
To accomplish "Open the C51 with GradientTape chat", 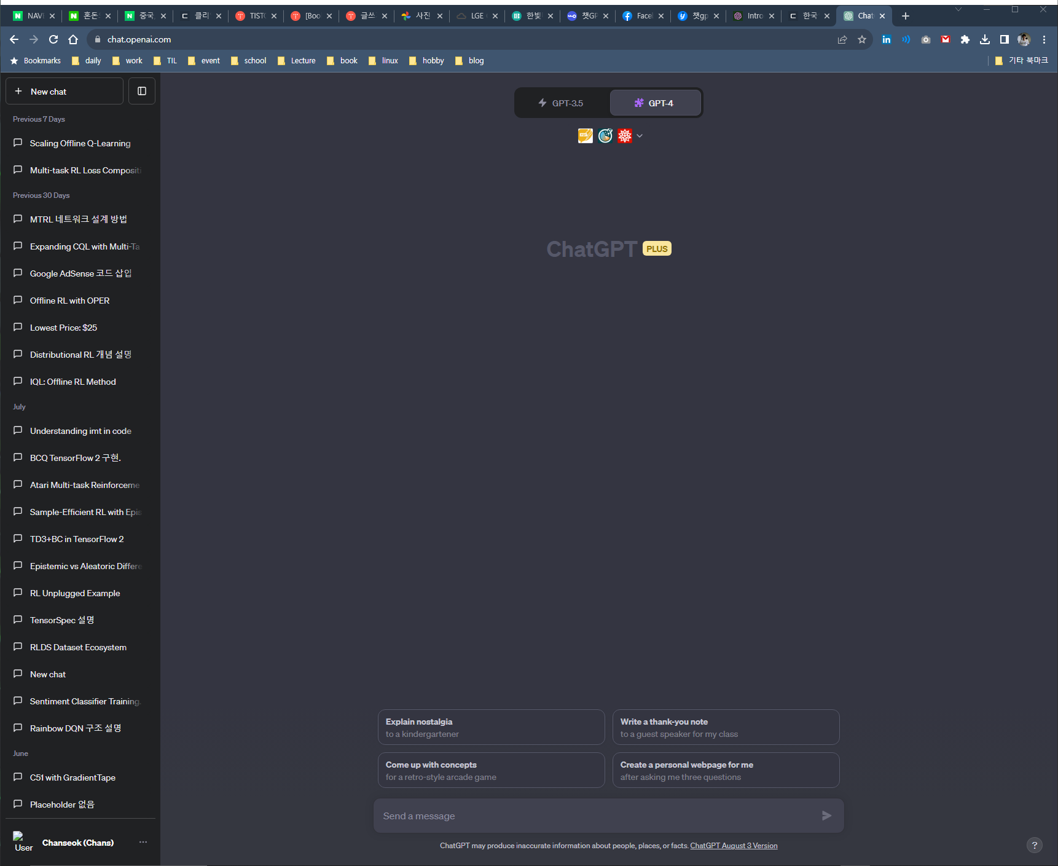I will pyautogui.click(x=80, y=777).
